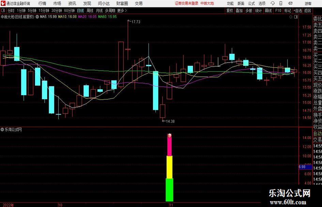Click the yellow segment of the indicator bar

[x=169, y=167]
